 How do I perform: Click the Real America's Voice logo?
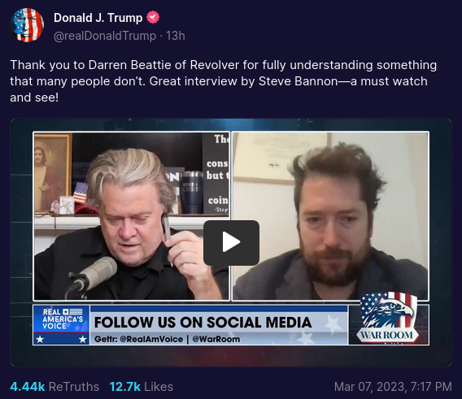pos(61,325)
